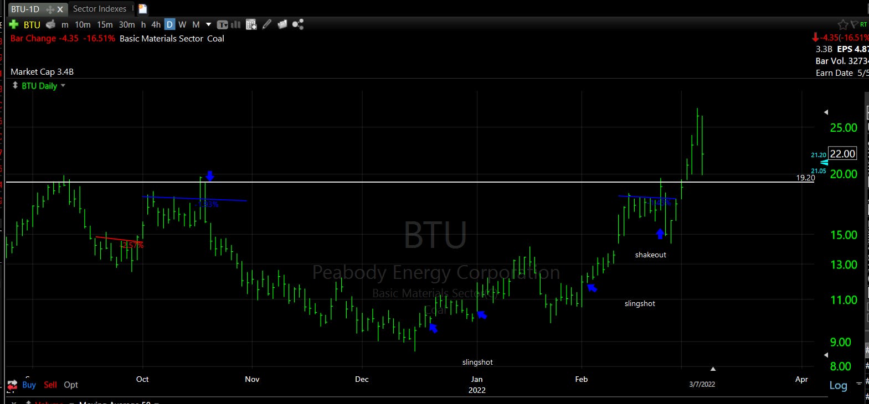Open the folder icon in chart toolbar
This screenshot has width=869, height=404.
tap(282, 24)
